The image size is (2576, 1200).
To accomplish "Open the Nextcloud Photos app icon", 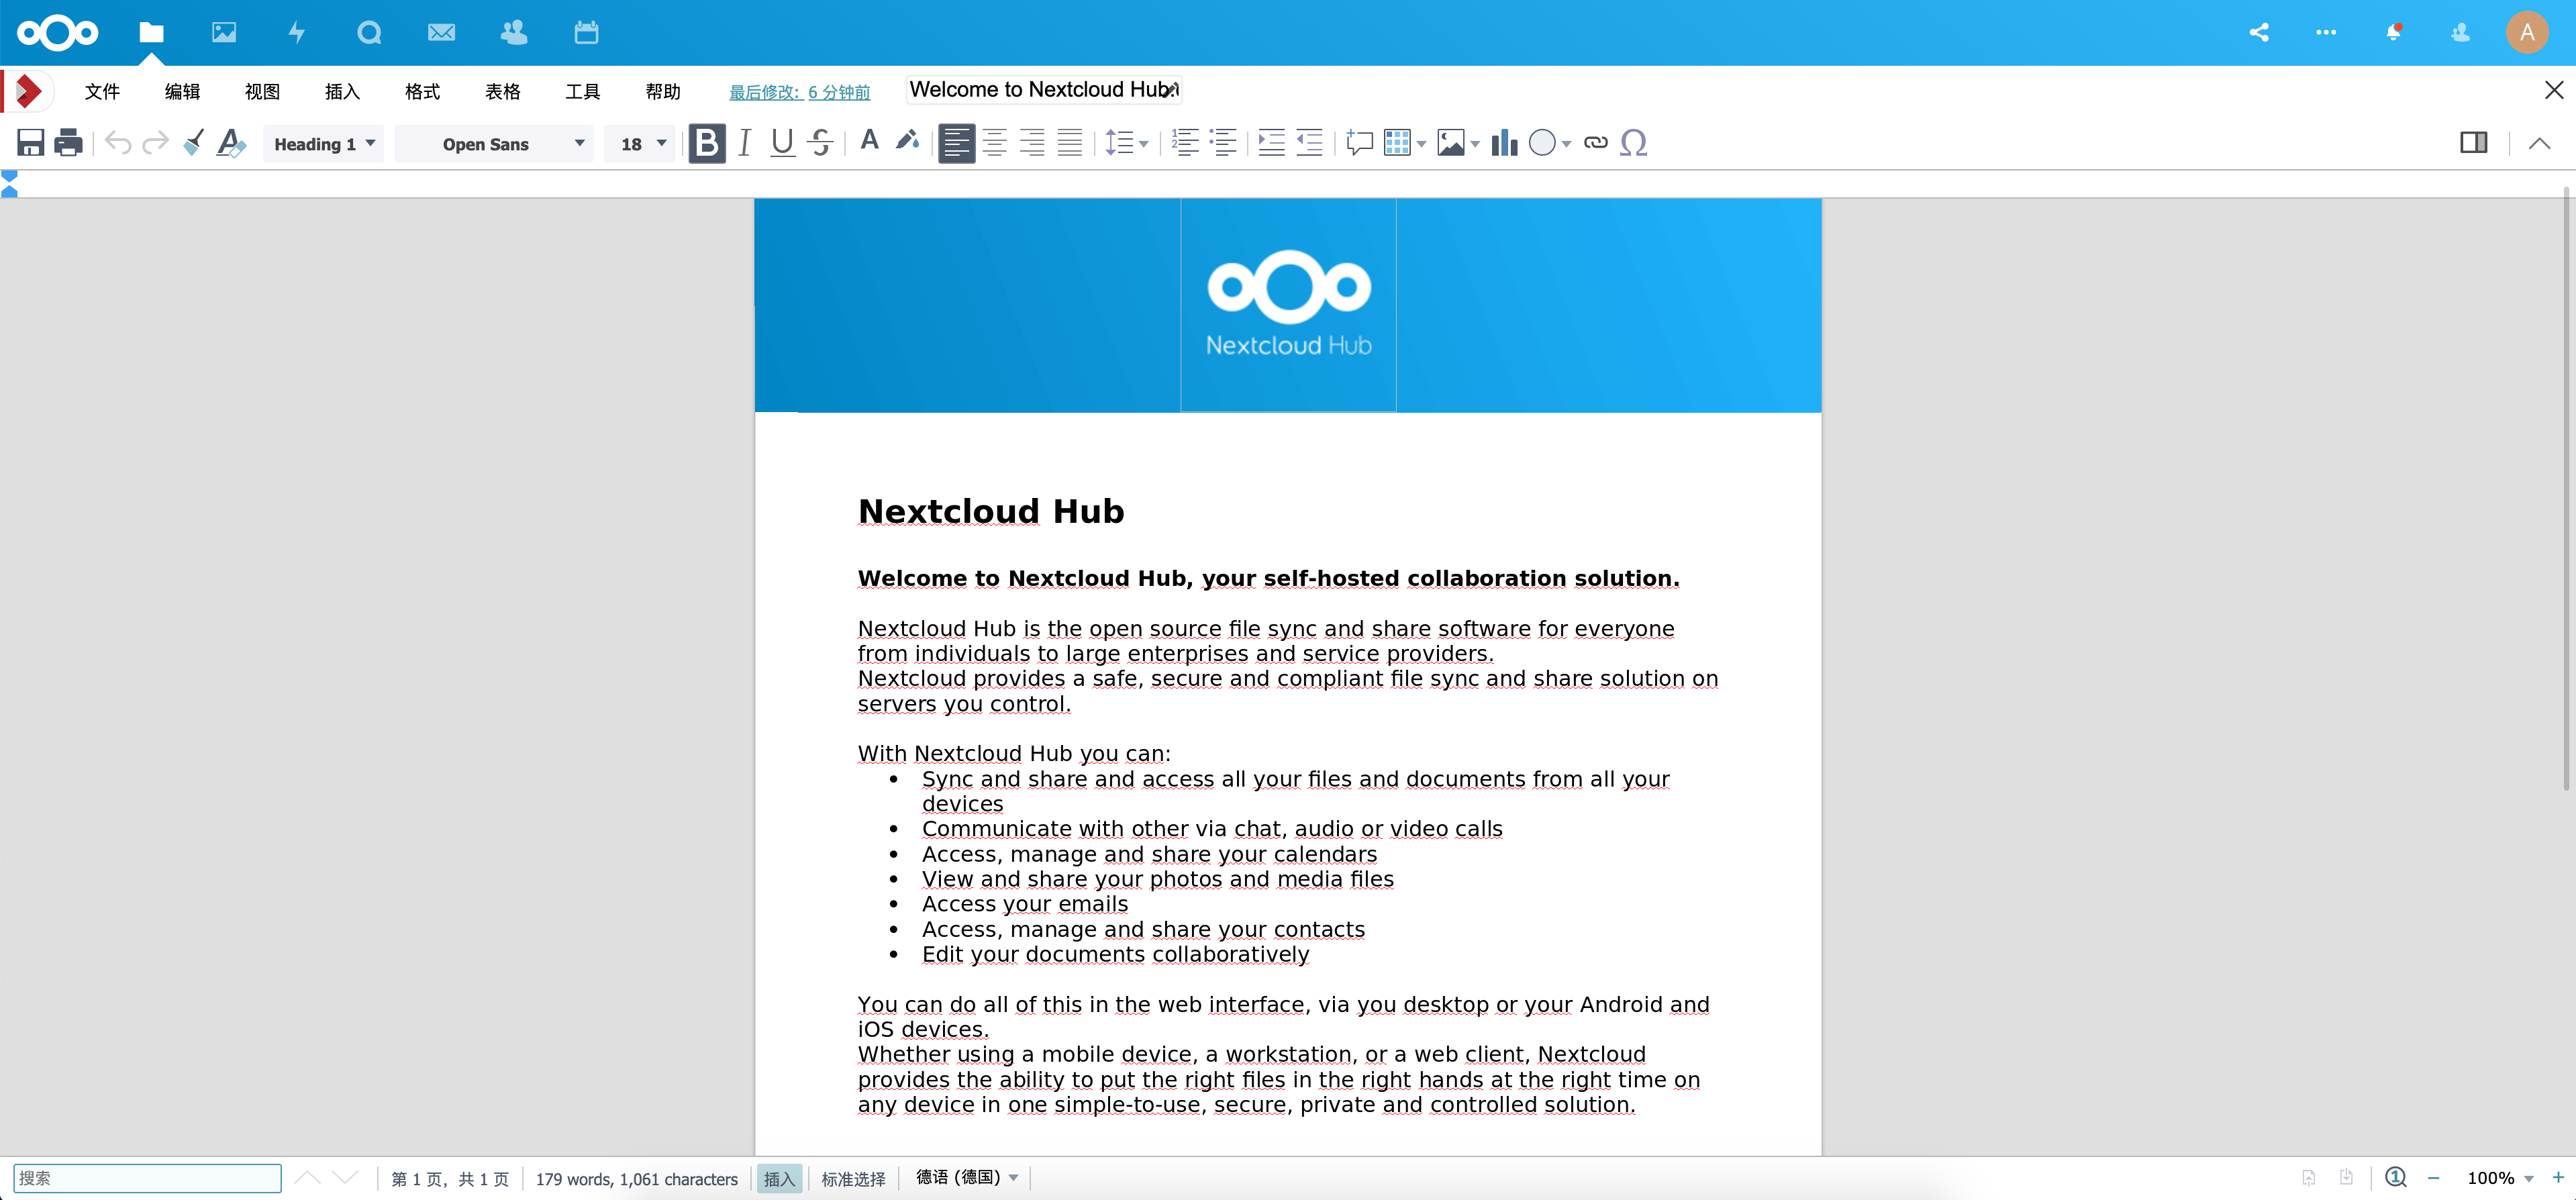I will click(x=224, y=32).
